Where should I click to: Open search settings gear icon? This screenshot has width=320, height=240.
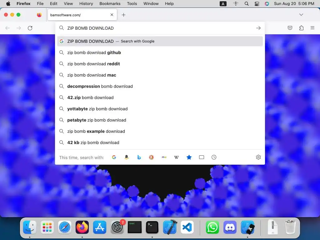tap(258, 157)
